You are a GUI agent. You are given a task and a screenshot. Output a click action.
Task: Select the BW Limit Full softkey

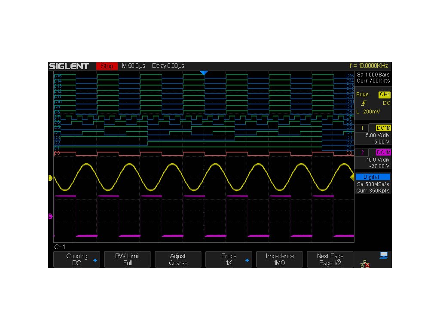click(x=127, y=259)
